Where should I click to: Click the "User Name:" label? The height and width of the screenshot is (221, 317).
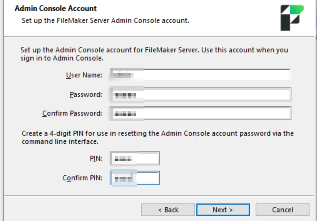pyautogui.click(x=84, y=75)
